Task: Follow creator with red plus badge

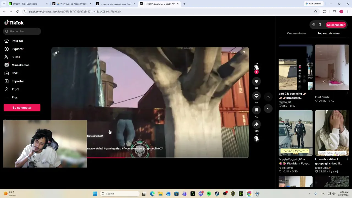Action: tap(256, 72)
